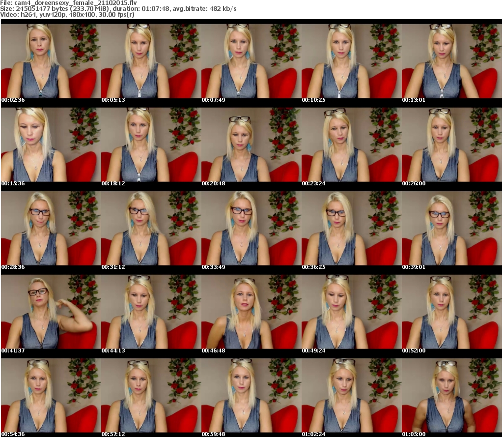503x437 pixels.
Task: Select the thumbnail stamped 00:02:36
Action: tap(51, 61)
